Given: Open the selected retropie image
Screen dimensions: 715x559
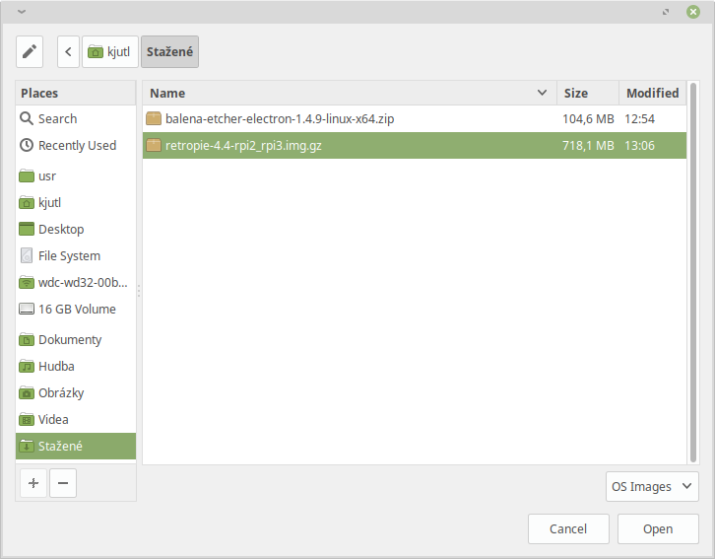Looking at the screenshot, I should click(658, 528).
